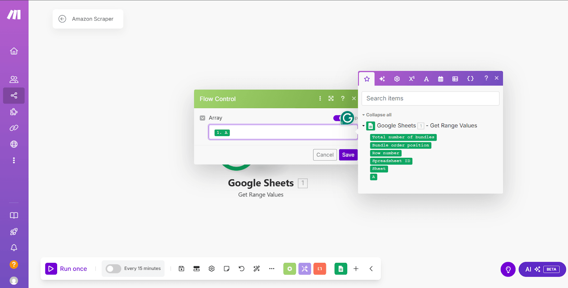This screenshot has width=568, height=288.
Task: Insert Sheet tag
Action: 379,169
